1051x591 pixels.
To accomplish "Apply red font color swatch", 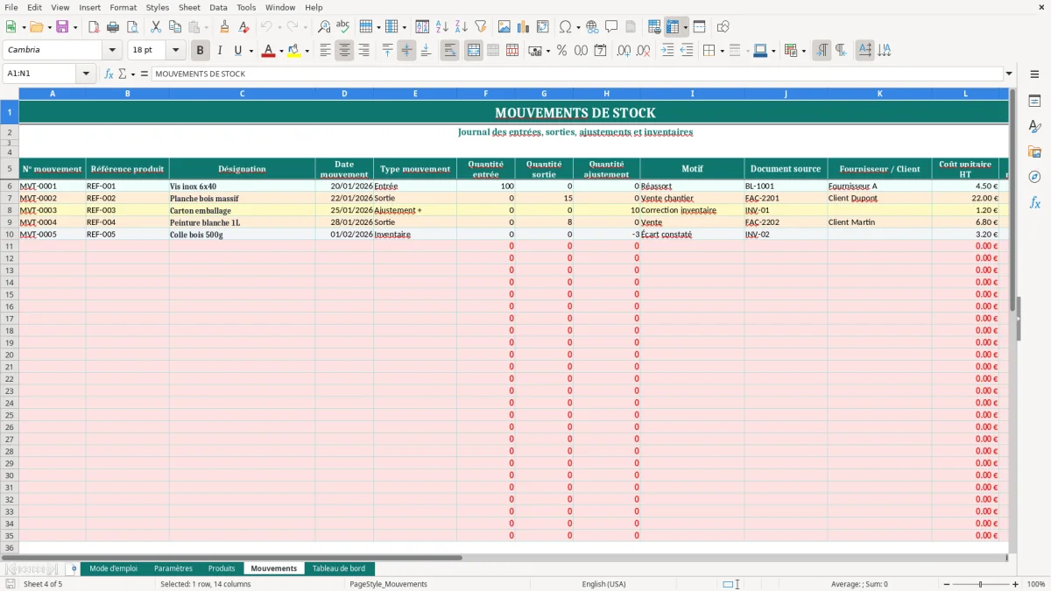I will point(269,51).
